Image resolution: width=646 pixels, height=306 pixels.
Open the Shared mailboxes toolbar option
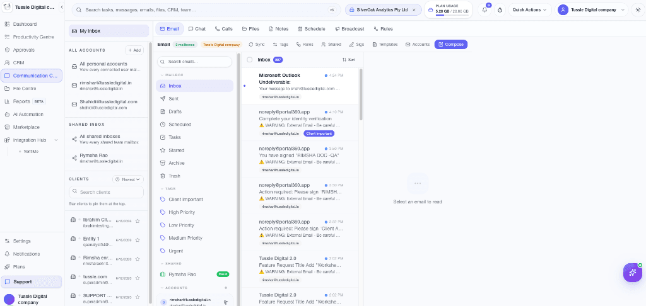332,45
